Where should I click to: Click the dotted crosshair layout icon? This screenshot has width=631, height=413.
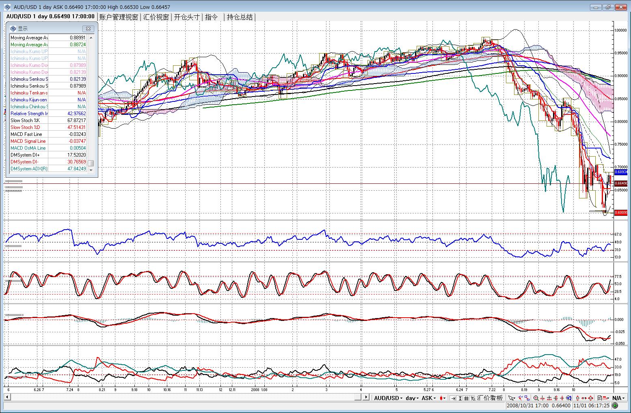click(473, 398)
